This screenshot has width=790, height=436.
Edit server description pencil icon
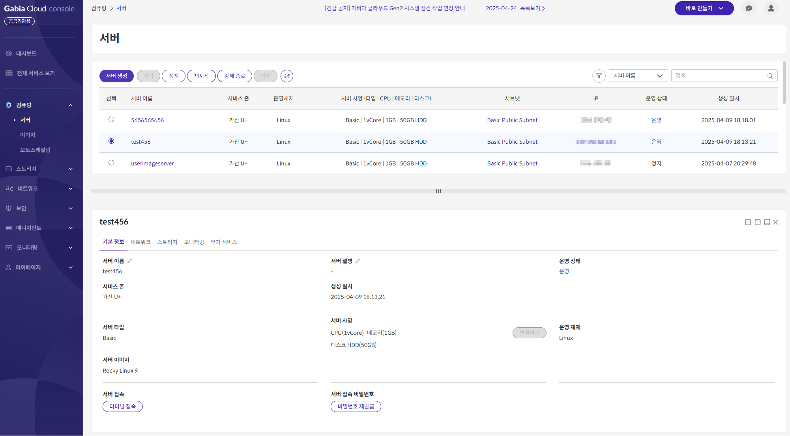[358, 261]
